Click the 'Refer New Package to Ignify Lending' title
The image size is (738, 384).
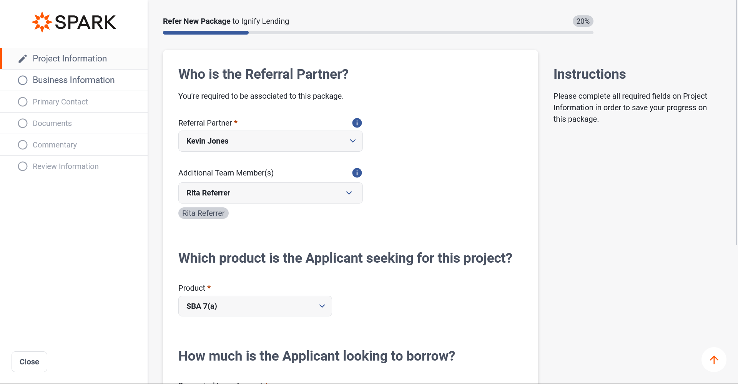tap(226, 21)
